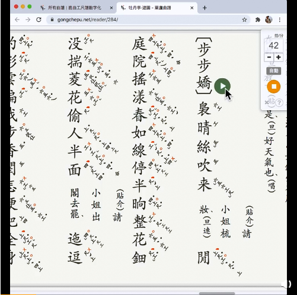Viewport: 297px width, 295px height.
Task: Click the gongchepu.net address bar
Action: (x=148, y=20)
